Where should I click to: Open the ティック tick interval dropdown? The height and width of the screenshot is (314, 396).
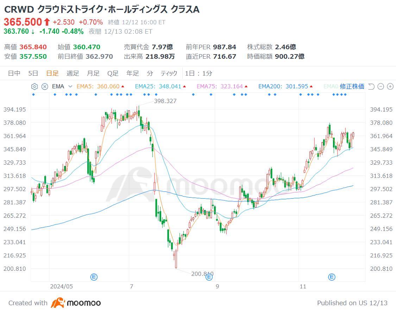coord(169,73)
